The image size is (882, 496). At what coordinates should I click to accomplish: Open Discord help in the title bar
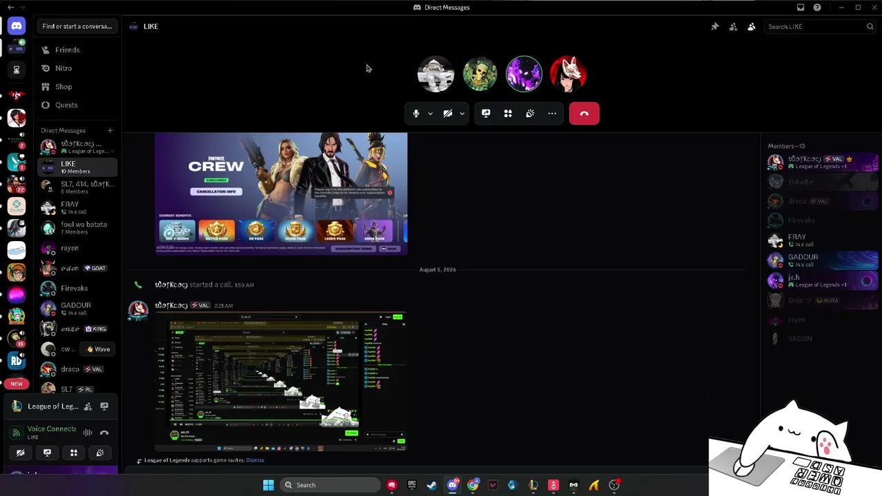pyautogui.click(x=817, y=8)
